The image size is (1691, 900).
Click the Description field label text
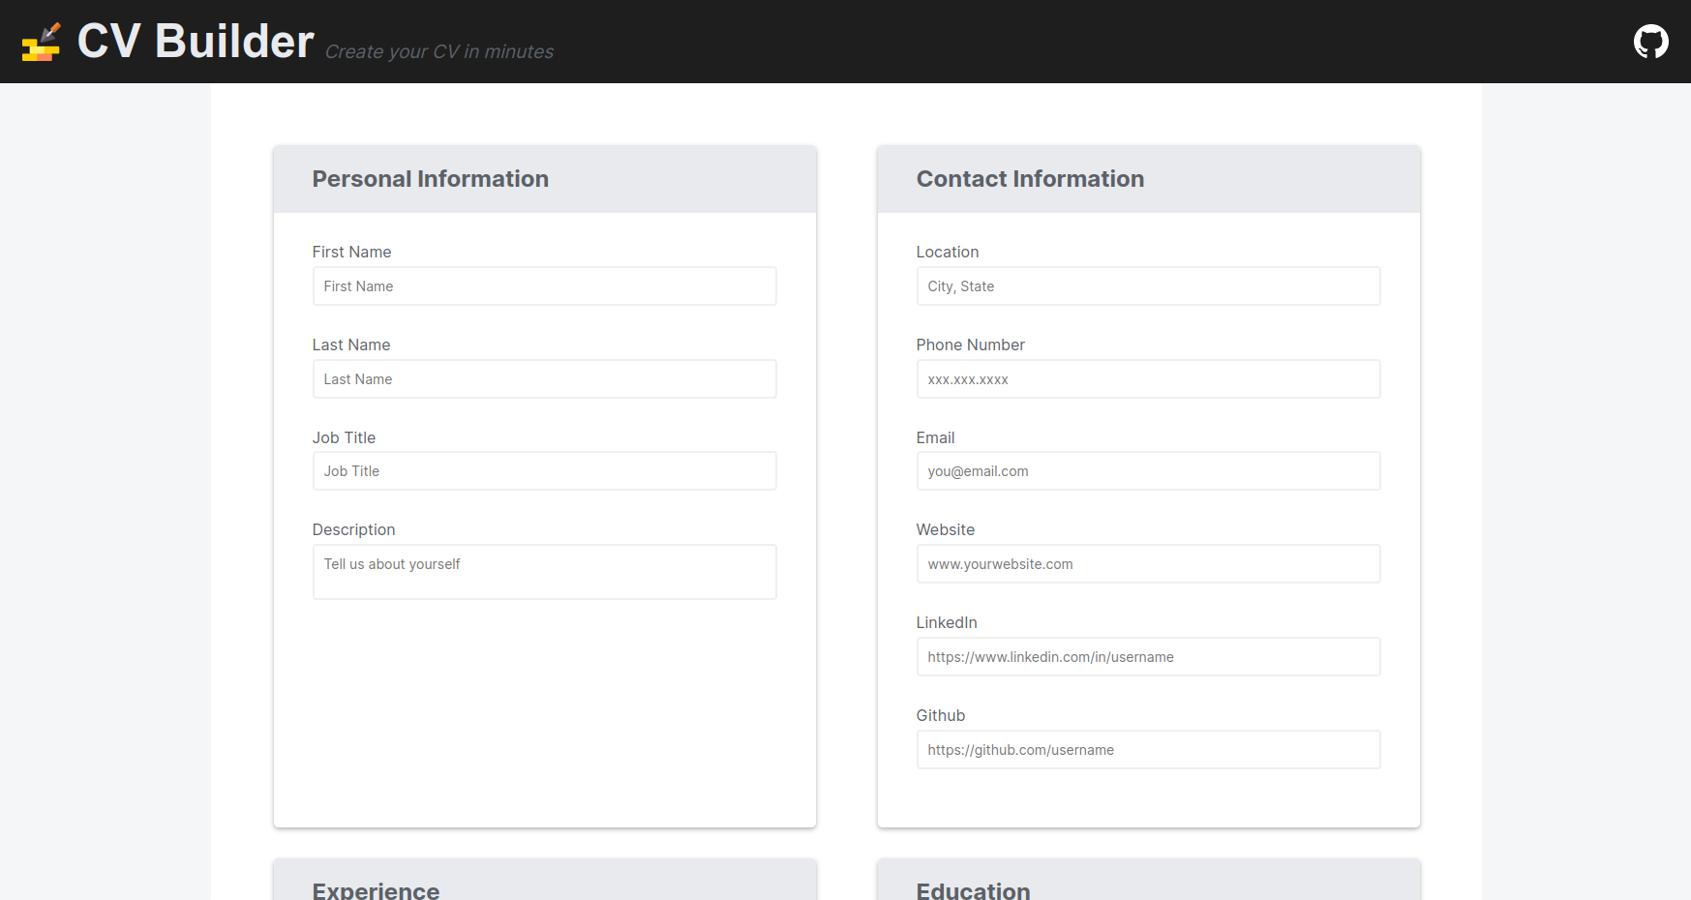coord(353,529)
